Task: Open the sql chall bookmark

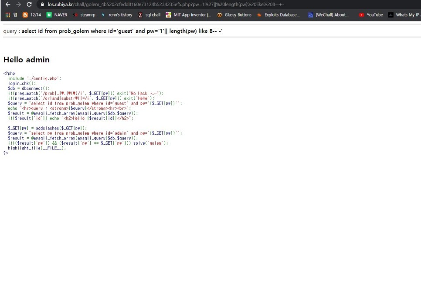Action: [149, 15]
